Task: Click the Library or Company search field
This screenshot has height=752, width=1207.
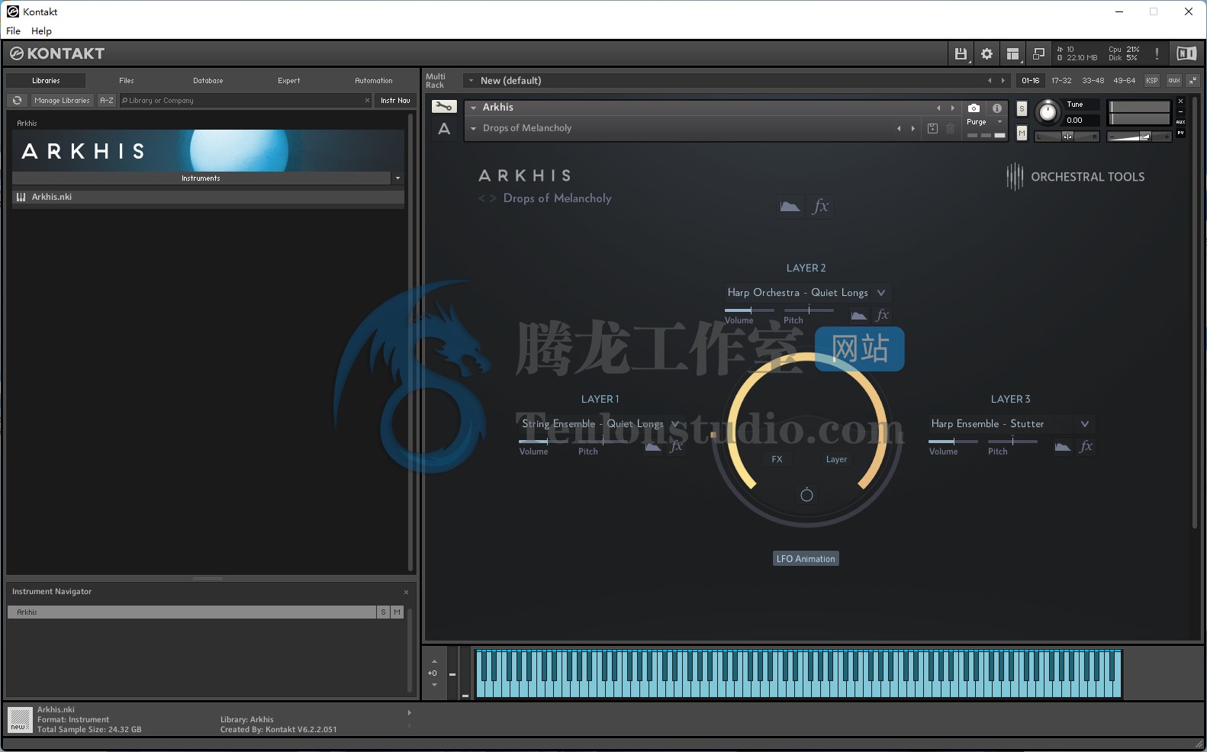Action: 246,100
